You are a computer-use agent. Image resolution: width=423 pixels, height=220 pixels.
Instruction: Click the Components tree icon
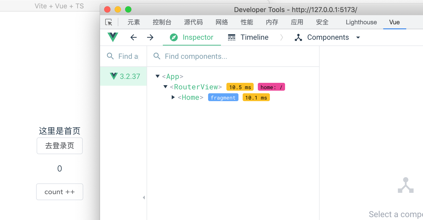click(x=298, y=37)
